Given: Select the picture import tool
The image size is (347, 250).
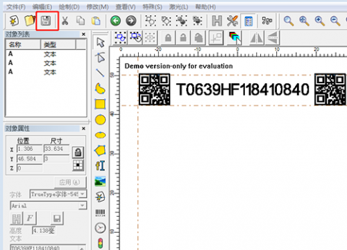Looking at the screenshot, I should 100,181.
